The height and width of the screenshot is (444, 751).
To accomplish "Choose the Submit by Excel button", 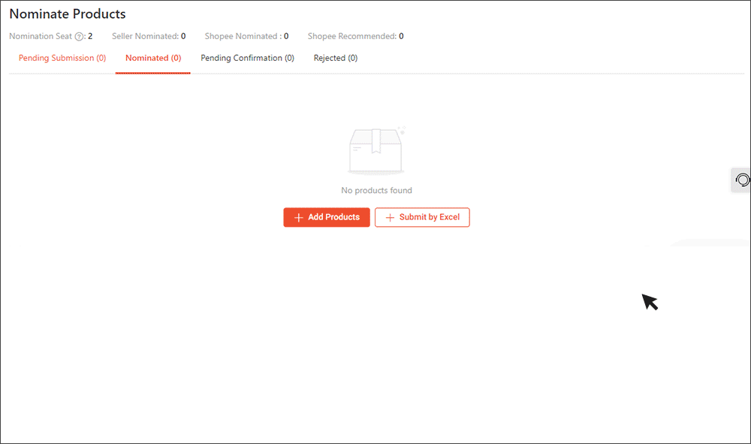I will point(422,217).
